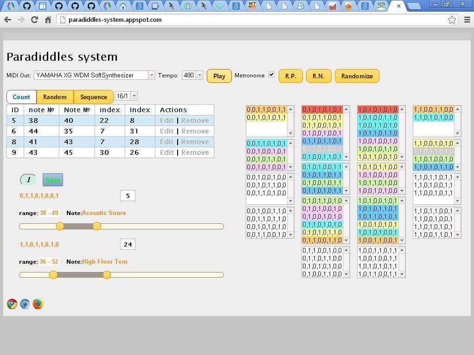Screen dimensions: 474x355
Task: Open the Chrome hamburger menu
Action: pyautogui.click(x=467, y=19)
